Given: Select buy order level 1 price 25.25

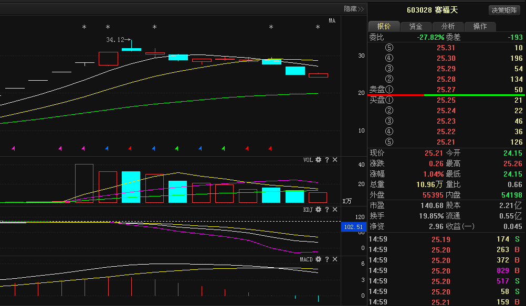Looking at the screenshot, I should click(446, 100).
